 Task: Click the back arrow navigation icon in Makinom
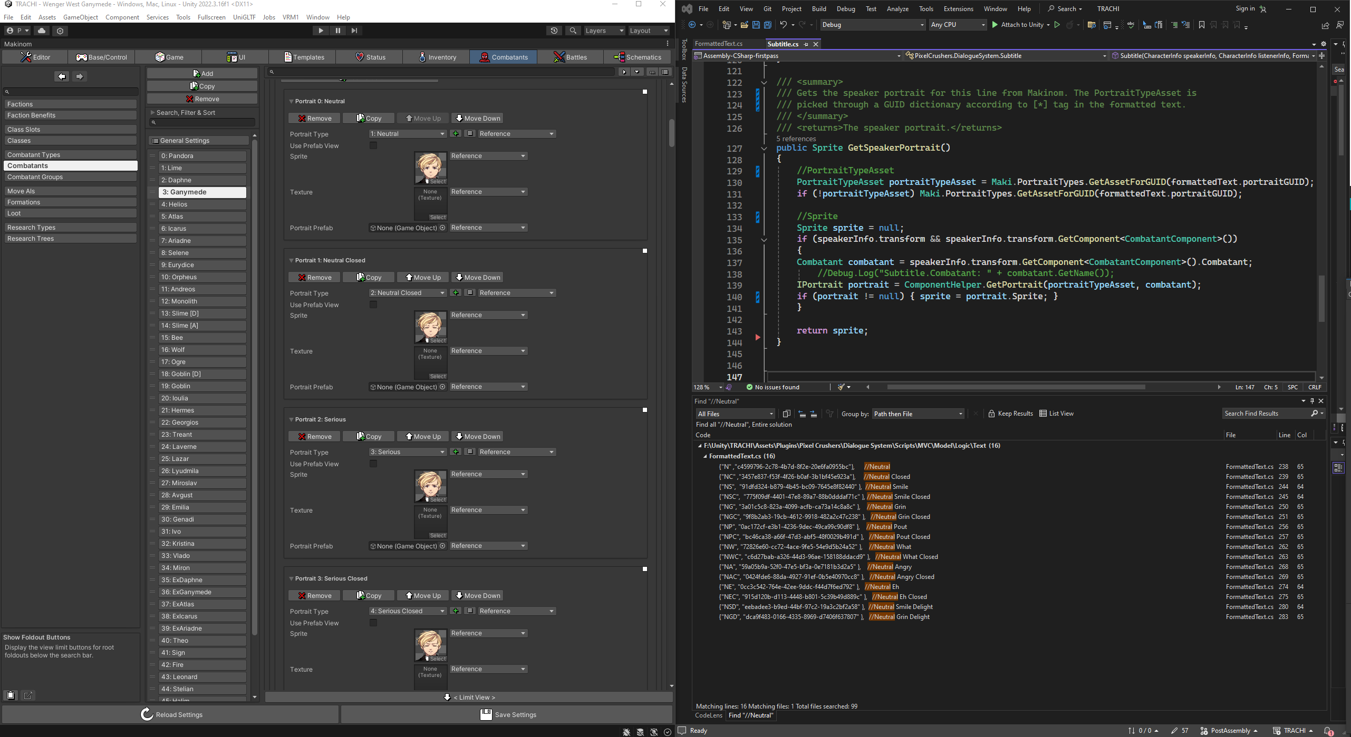(62, 76)
